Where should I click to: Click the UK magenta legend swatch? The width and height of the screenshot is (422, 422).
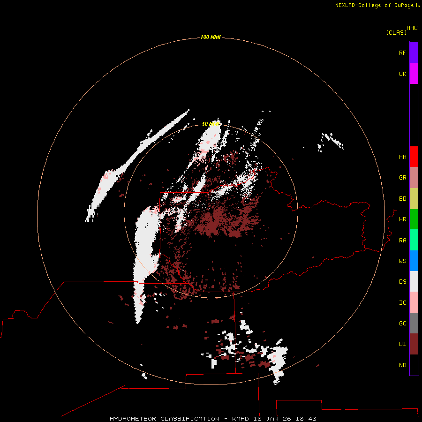414,74
